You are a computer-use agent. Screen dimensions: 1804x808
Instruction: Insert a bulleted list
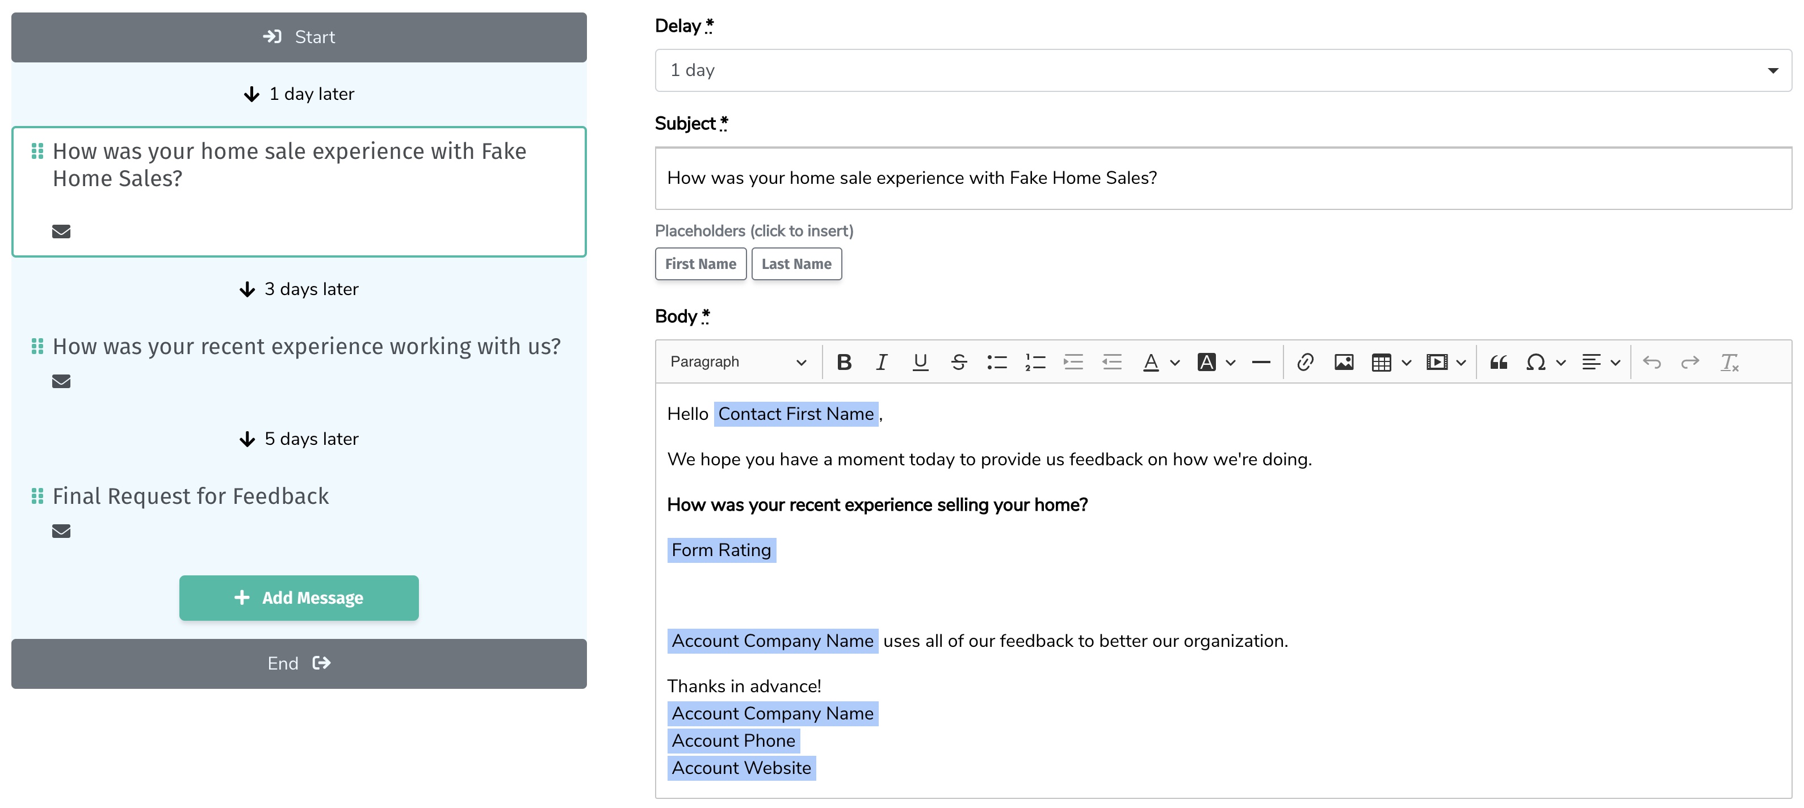(x=997, y=362)
